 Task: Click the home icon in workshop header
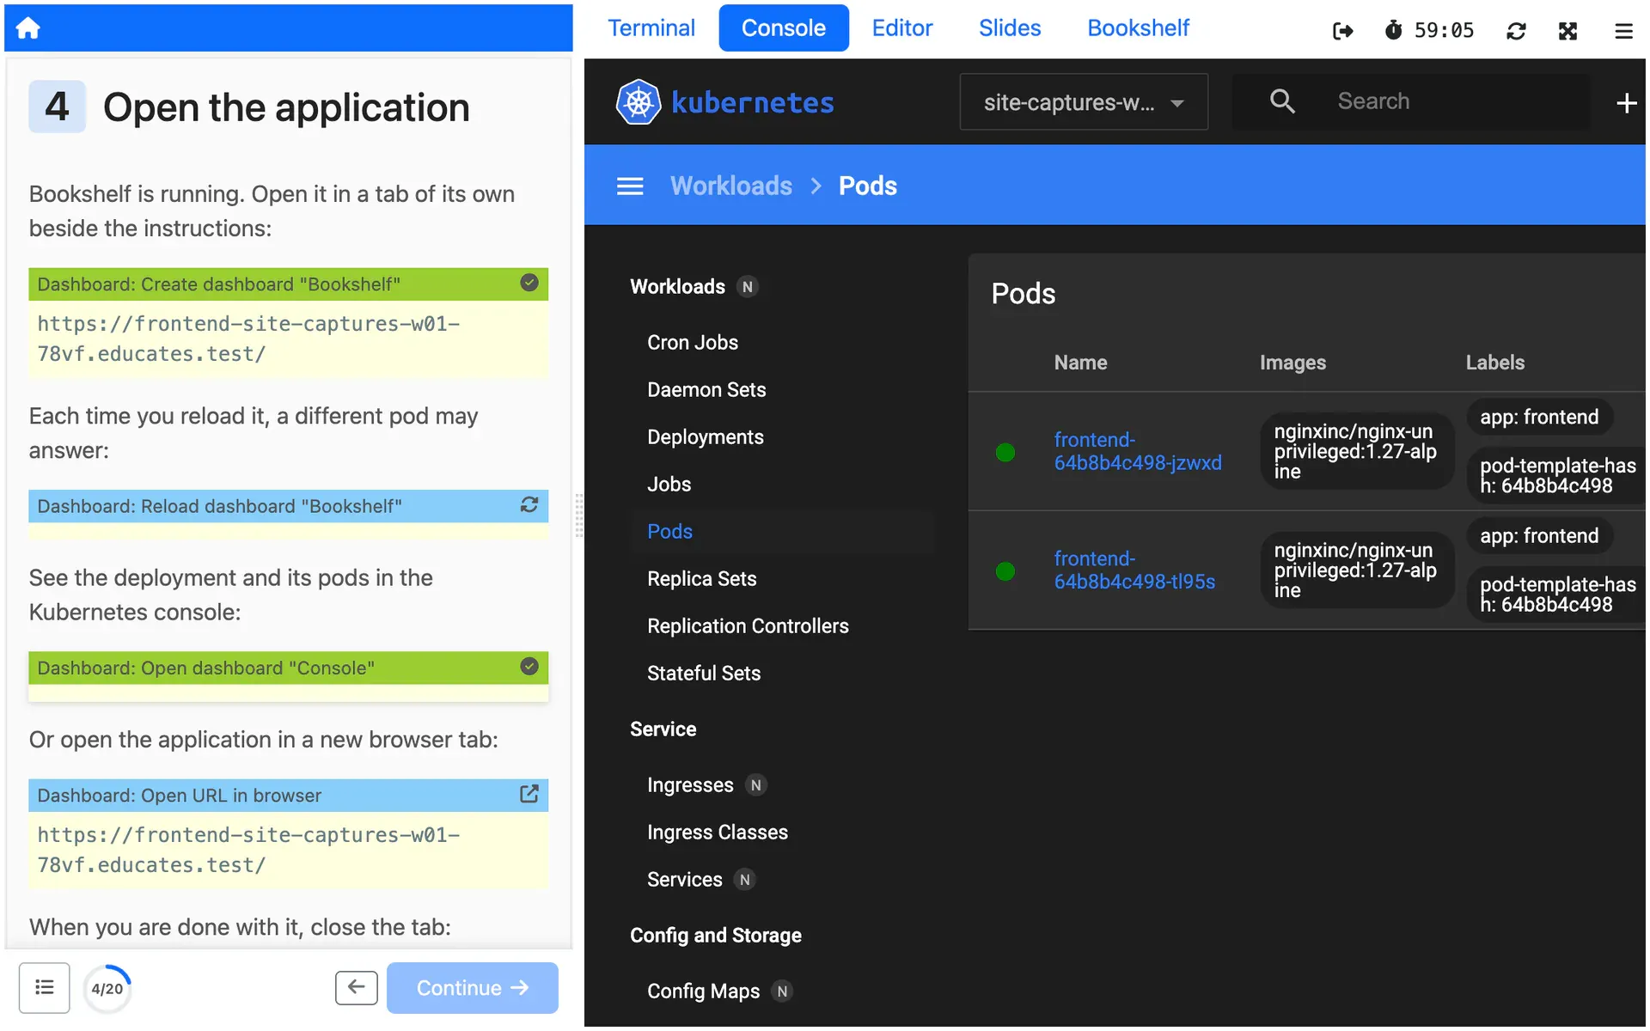tap(27, 27)
